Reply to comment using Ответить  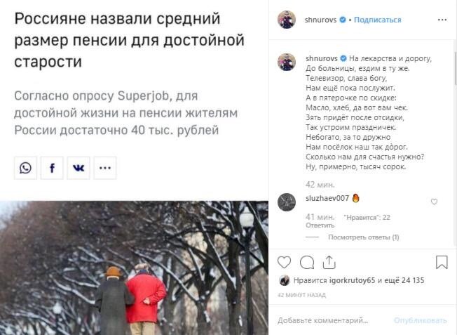(320, 225)
